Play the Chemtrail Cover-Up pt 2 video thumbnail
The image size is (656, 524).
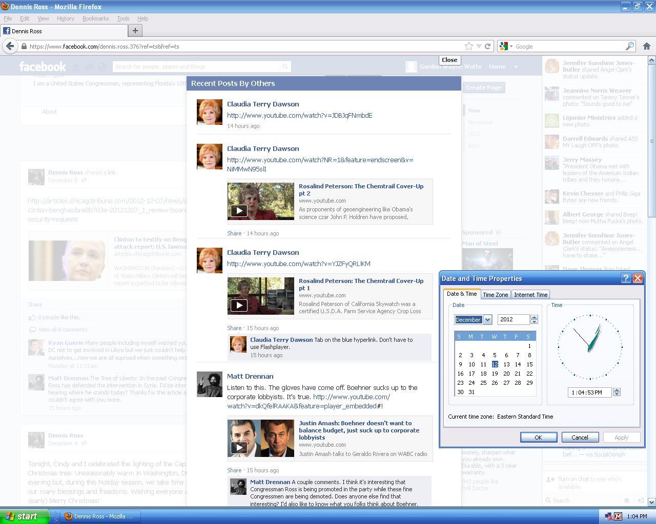tap(261, 202)
